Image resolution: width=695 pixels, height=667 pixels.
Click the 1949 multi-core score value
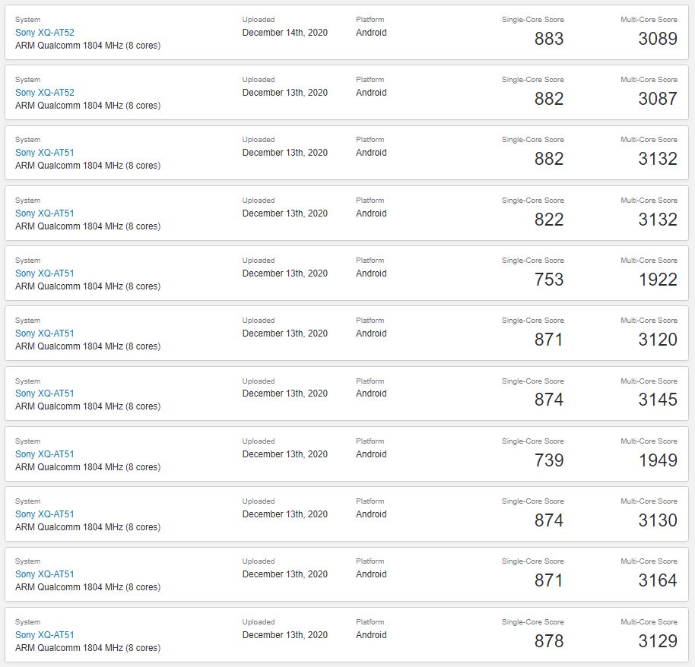pos(658,460)
